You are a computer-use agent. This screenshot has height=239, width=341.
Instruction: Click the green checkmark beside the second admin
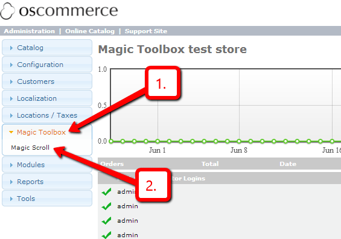tap(106, 206)
